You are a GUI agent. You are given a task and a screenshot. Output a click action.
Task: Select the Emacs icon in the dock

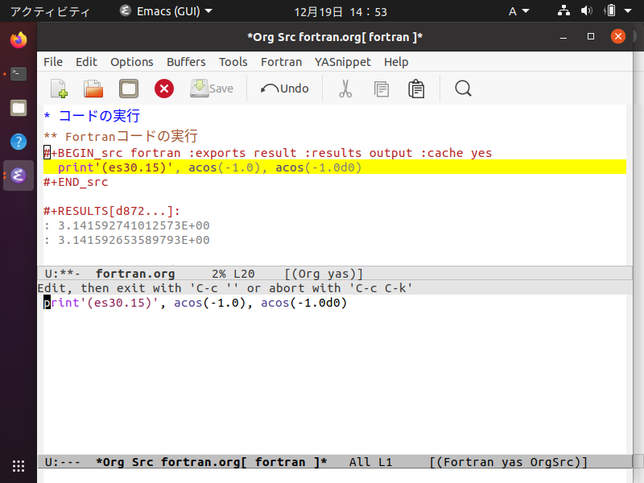[x=18, y=175]
